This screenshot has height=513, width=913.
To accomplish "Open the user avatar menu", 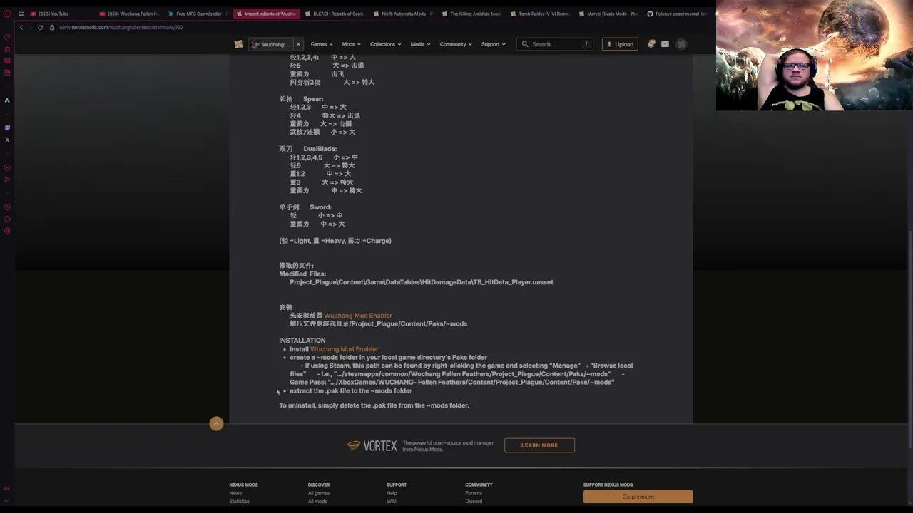I will (x=681, y=44).
